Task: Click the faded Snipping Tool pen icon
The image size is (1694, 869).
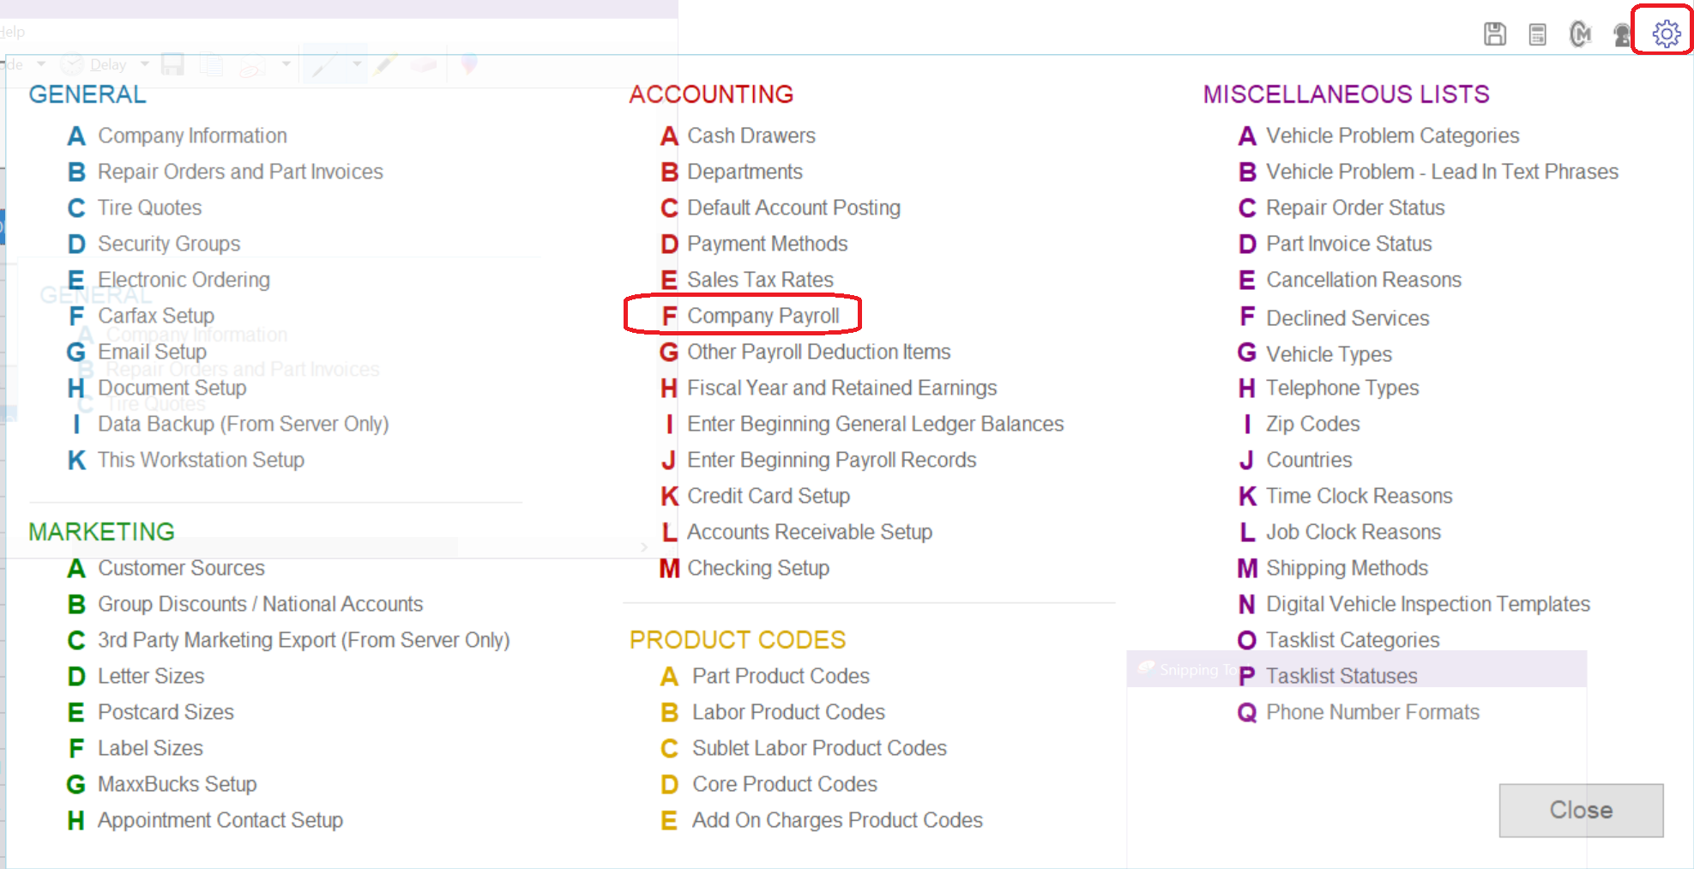Action: (325, 64)
